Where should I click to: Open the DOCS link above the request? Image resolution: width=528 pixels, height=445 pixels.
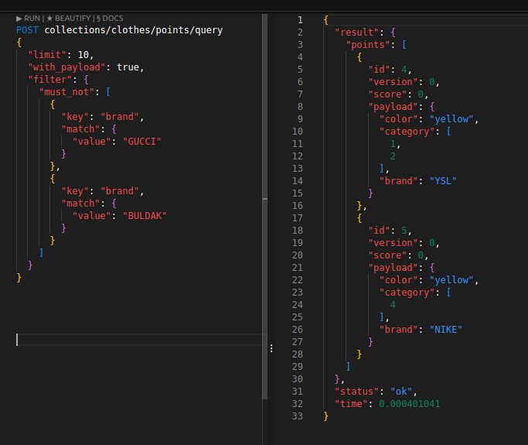[x=110, y=18]
